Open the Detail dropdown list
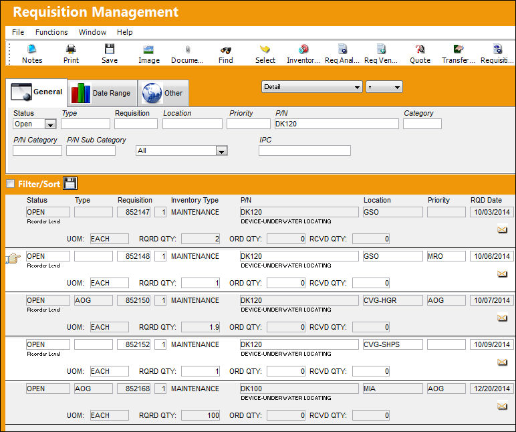 point(311,87)
